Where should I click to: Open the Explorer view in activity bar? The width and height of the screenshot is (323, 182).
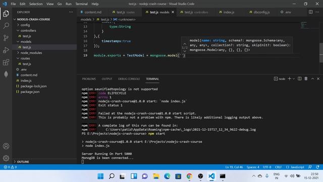coord(6,14)
